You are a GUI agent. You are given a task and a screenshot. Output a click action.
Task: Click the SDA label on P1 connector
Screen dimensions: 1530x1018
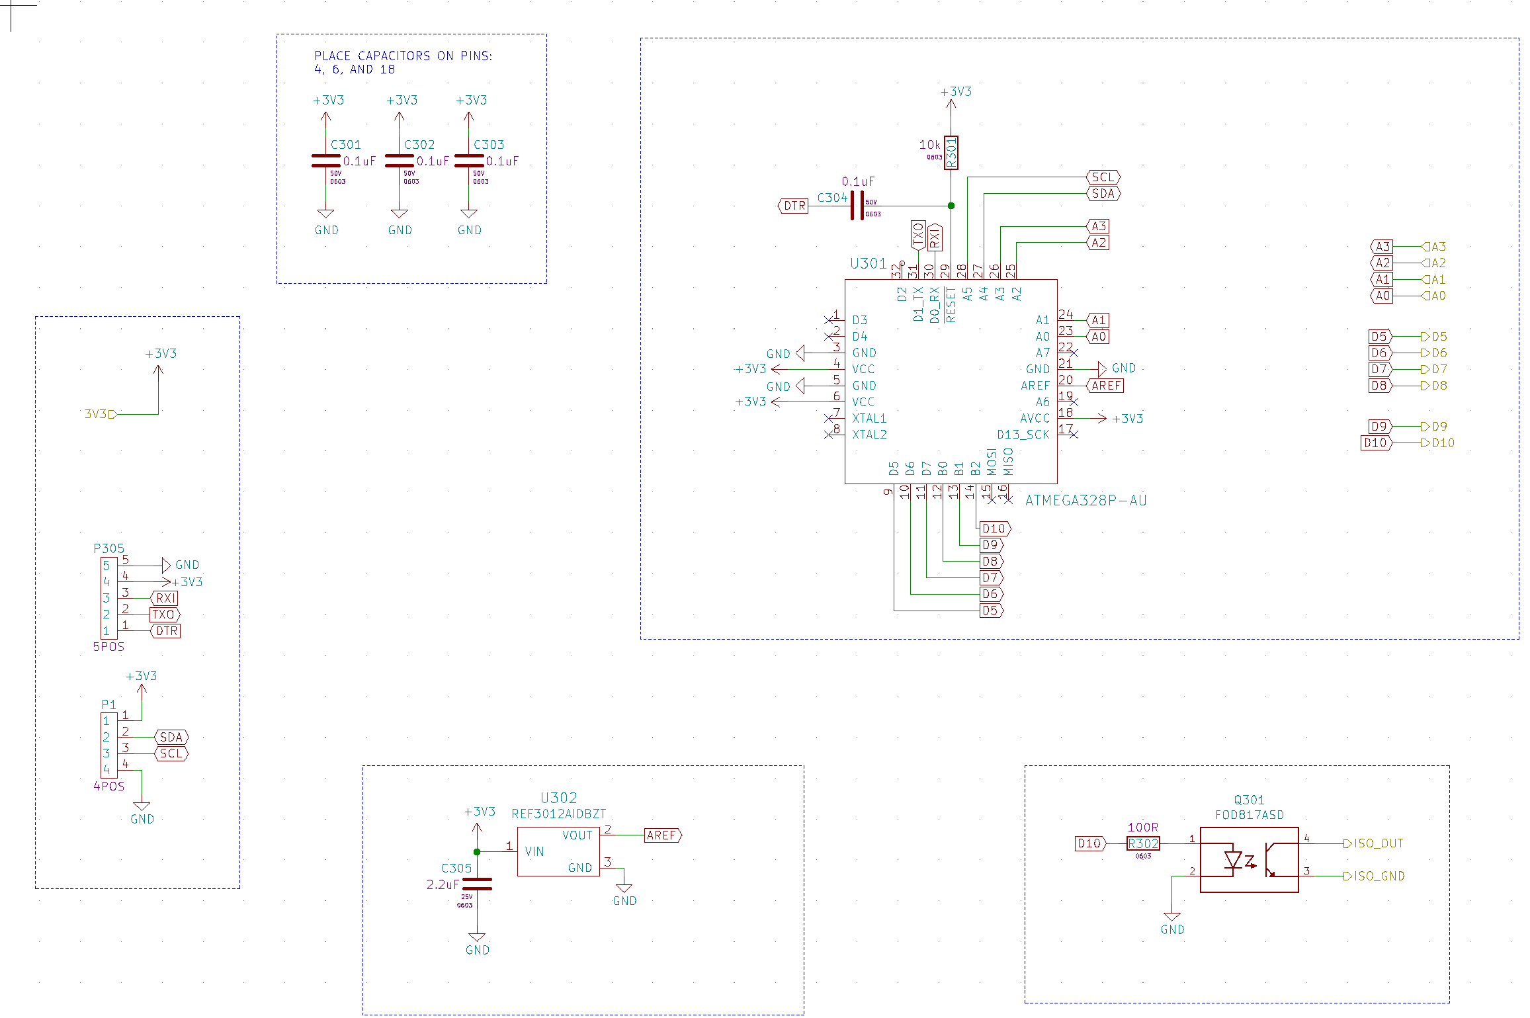click(171, 737)
